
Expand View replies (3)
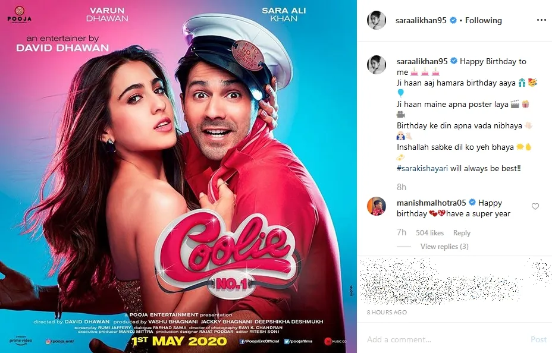click(444, 247)
